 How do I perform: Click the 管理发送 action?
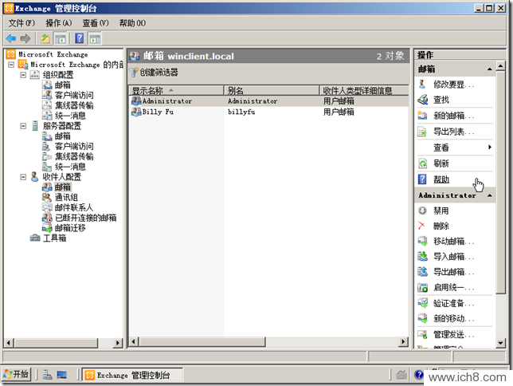point(454,334)
